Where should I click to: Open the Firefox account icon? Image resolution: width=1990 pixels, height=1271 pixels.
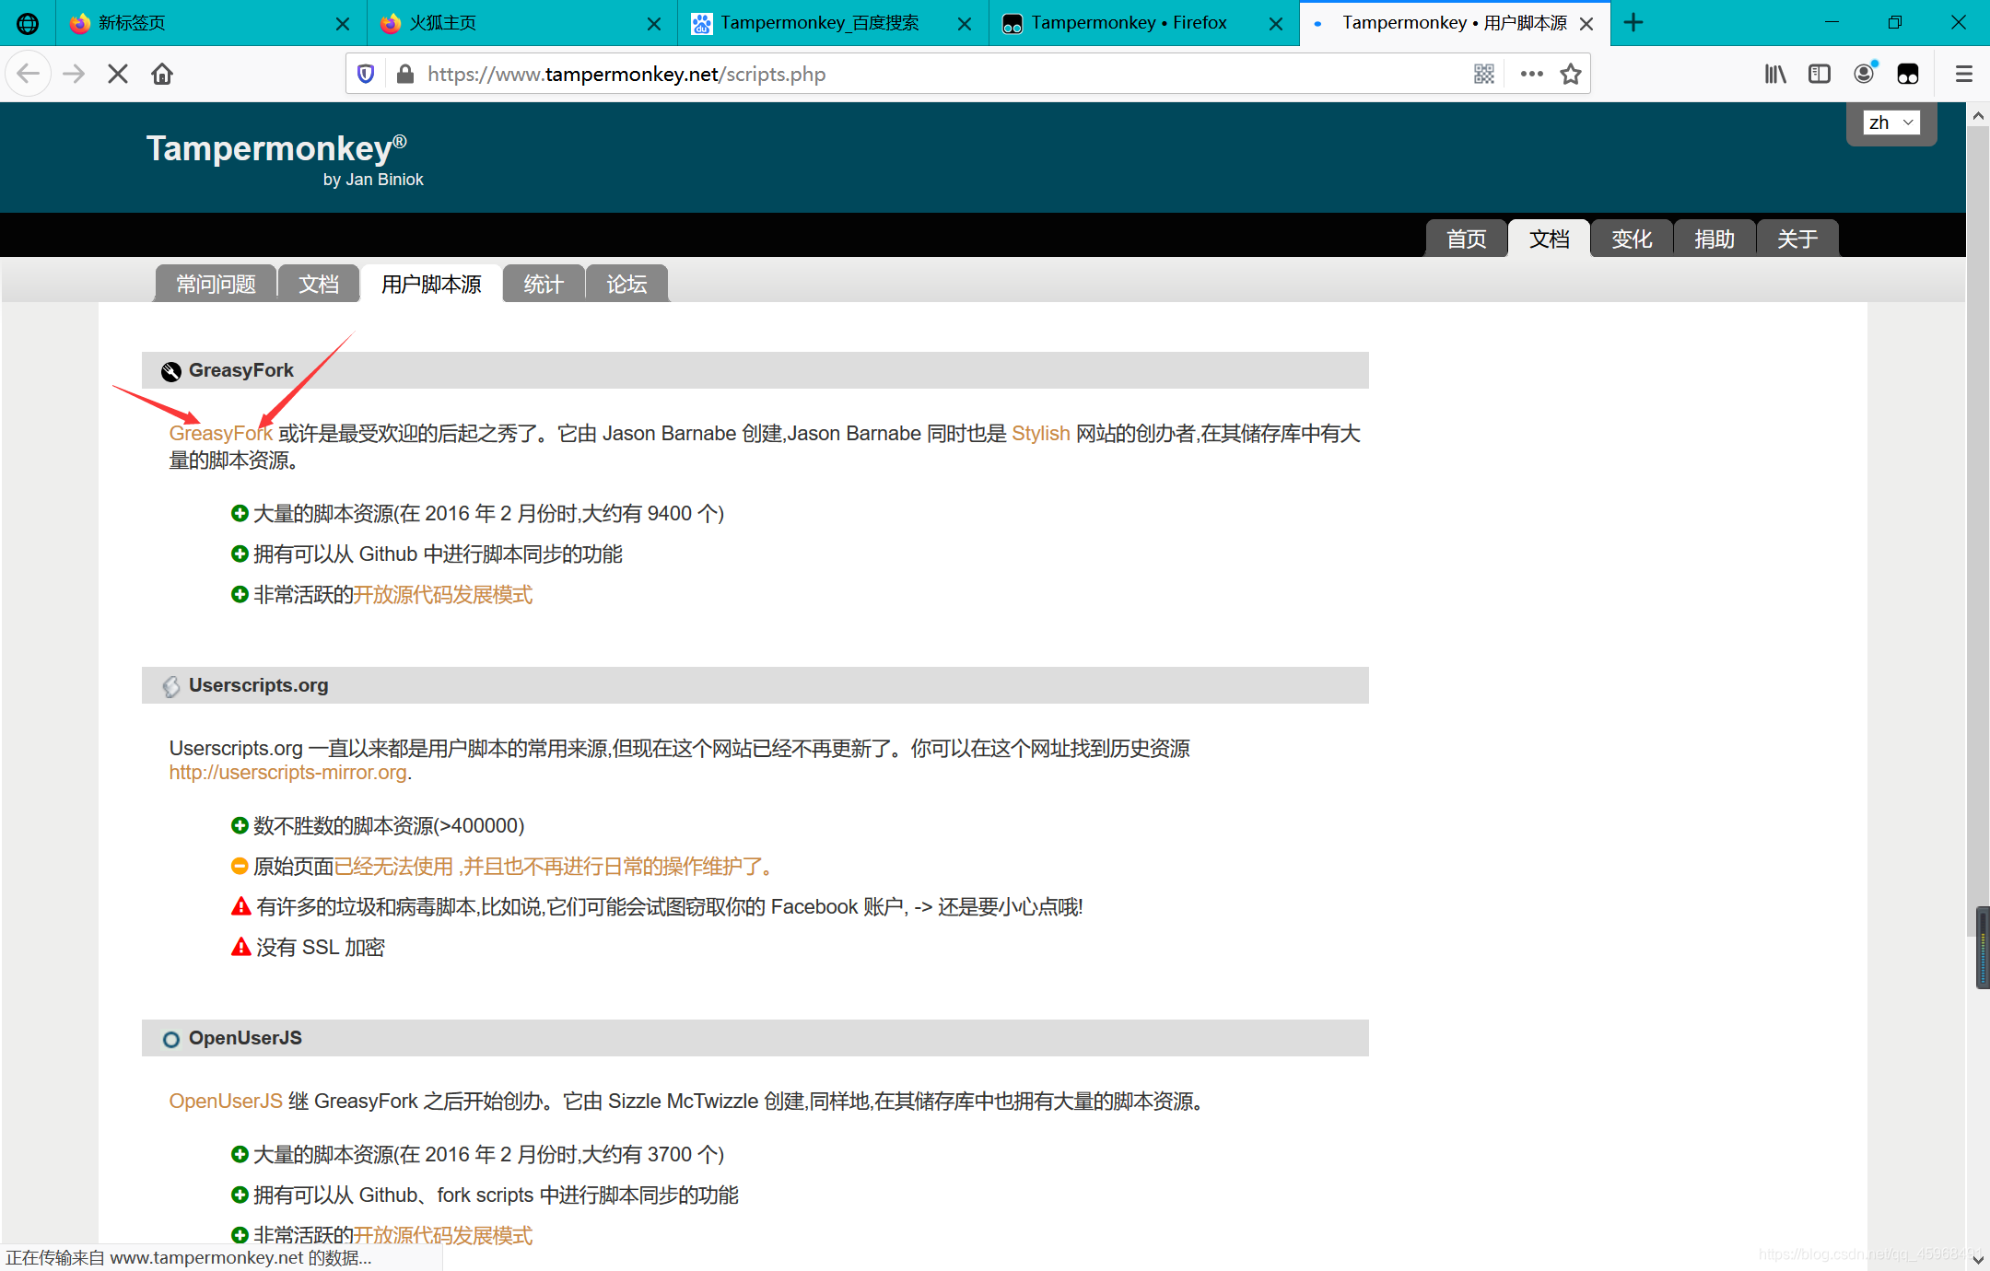pos(1864,74)
